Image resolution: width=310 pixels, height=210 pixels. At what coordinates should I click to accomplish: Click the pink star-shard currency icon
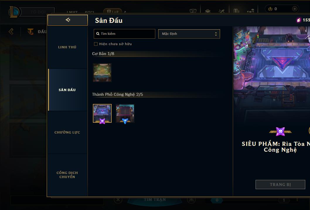pyautogui.click(x=299, y=20)
